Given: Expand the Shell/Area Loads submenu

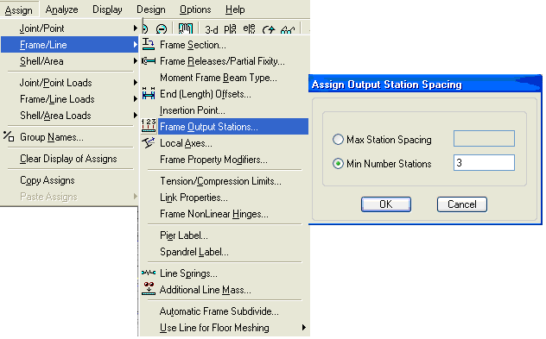Looking at the screenshot, I should pyautogui.click(x=70, y=116).
